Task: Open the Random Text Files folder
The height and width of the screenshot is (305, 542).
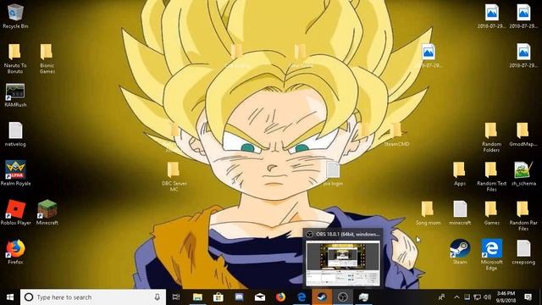Action: coord(491,177)
